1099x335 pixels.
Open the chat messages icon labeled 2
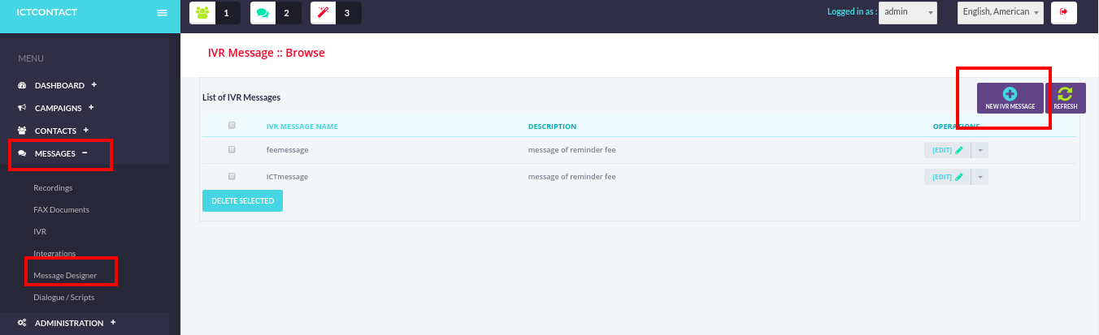point(263,13)
